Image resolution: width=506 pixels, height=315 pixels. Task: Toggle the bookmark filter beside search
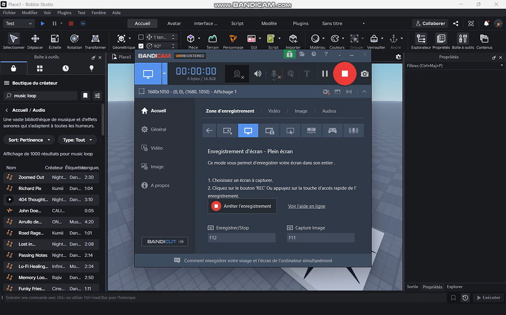[85, 95]
